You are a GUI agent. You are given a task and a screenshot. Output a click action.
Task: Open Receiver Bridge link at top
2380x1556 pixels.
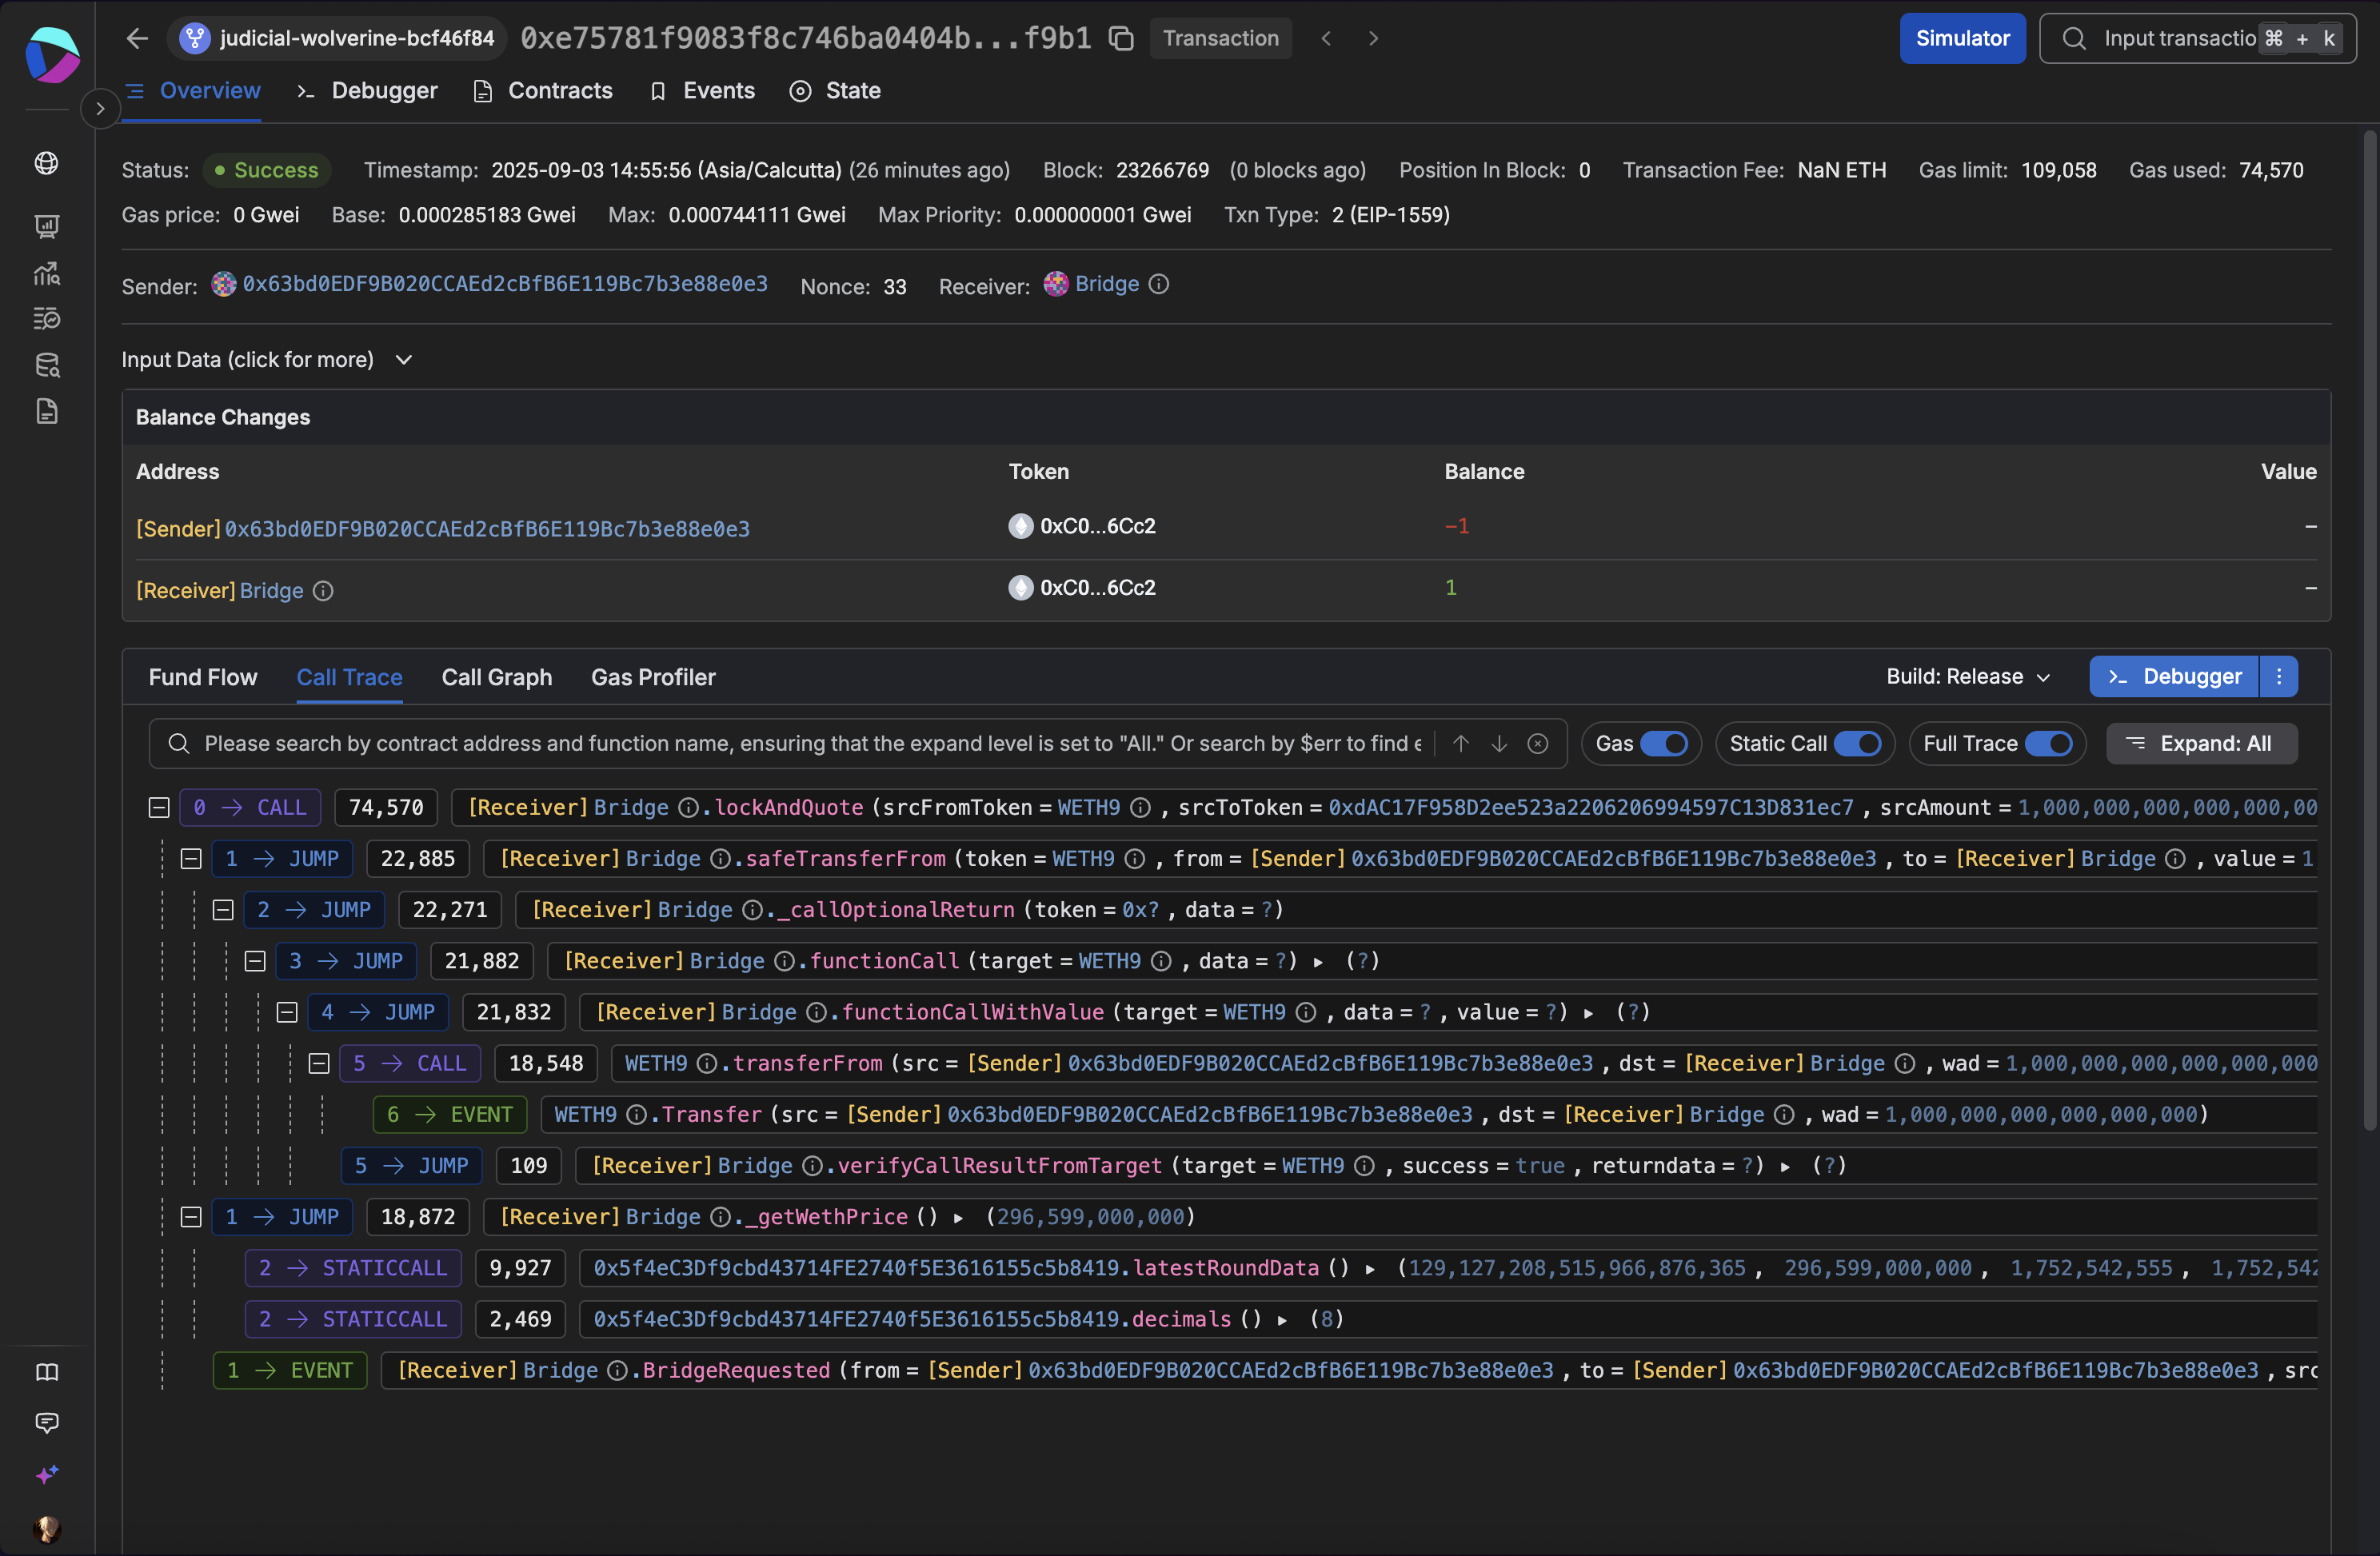[x=1107, y=284]
